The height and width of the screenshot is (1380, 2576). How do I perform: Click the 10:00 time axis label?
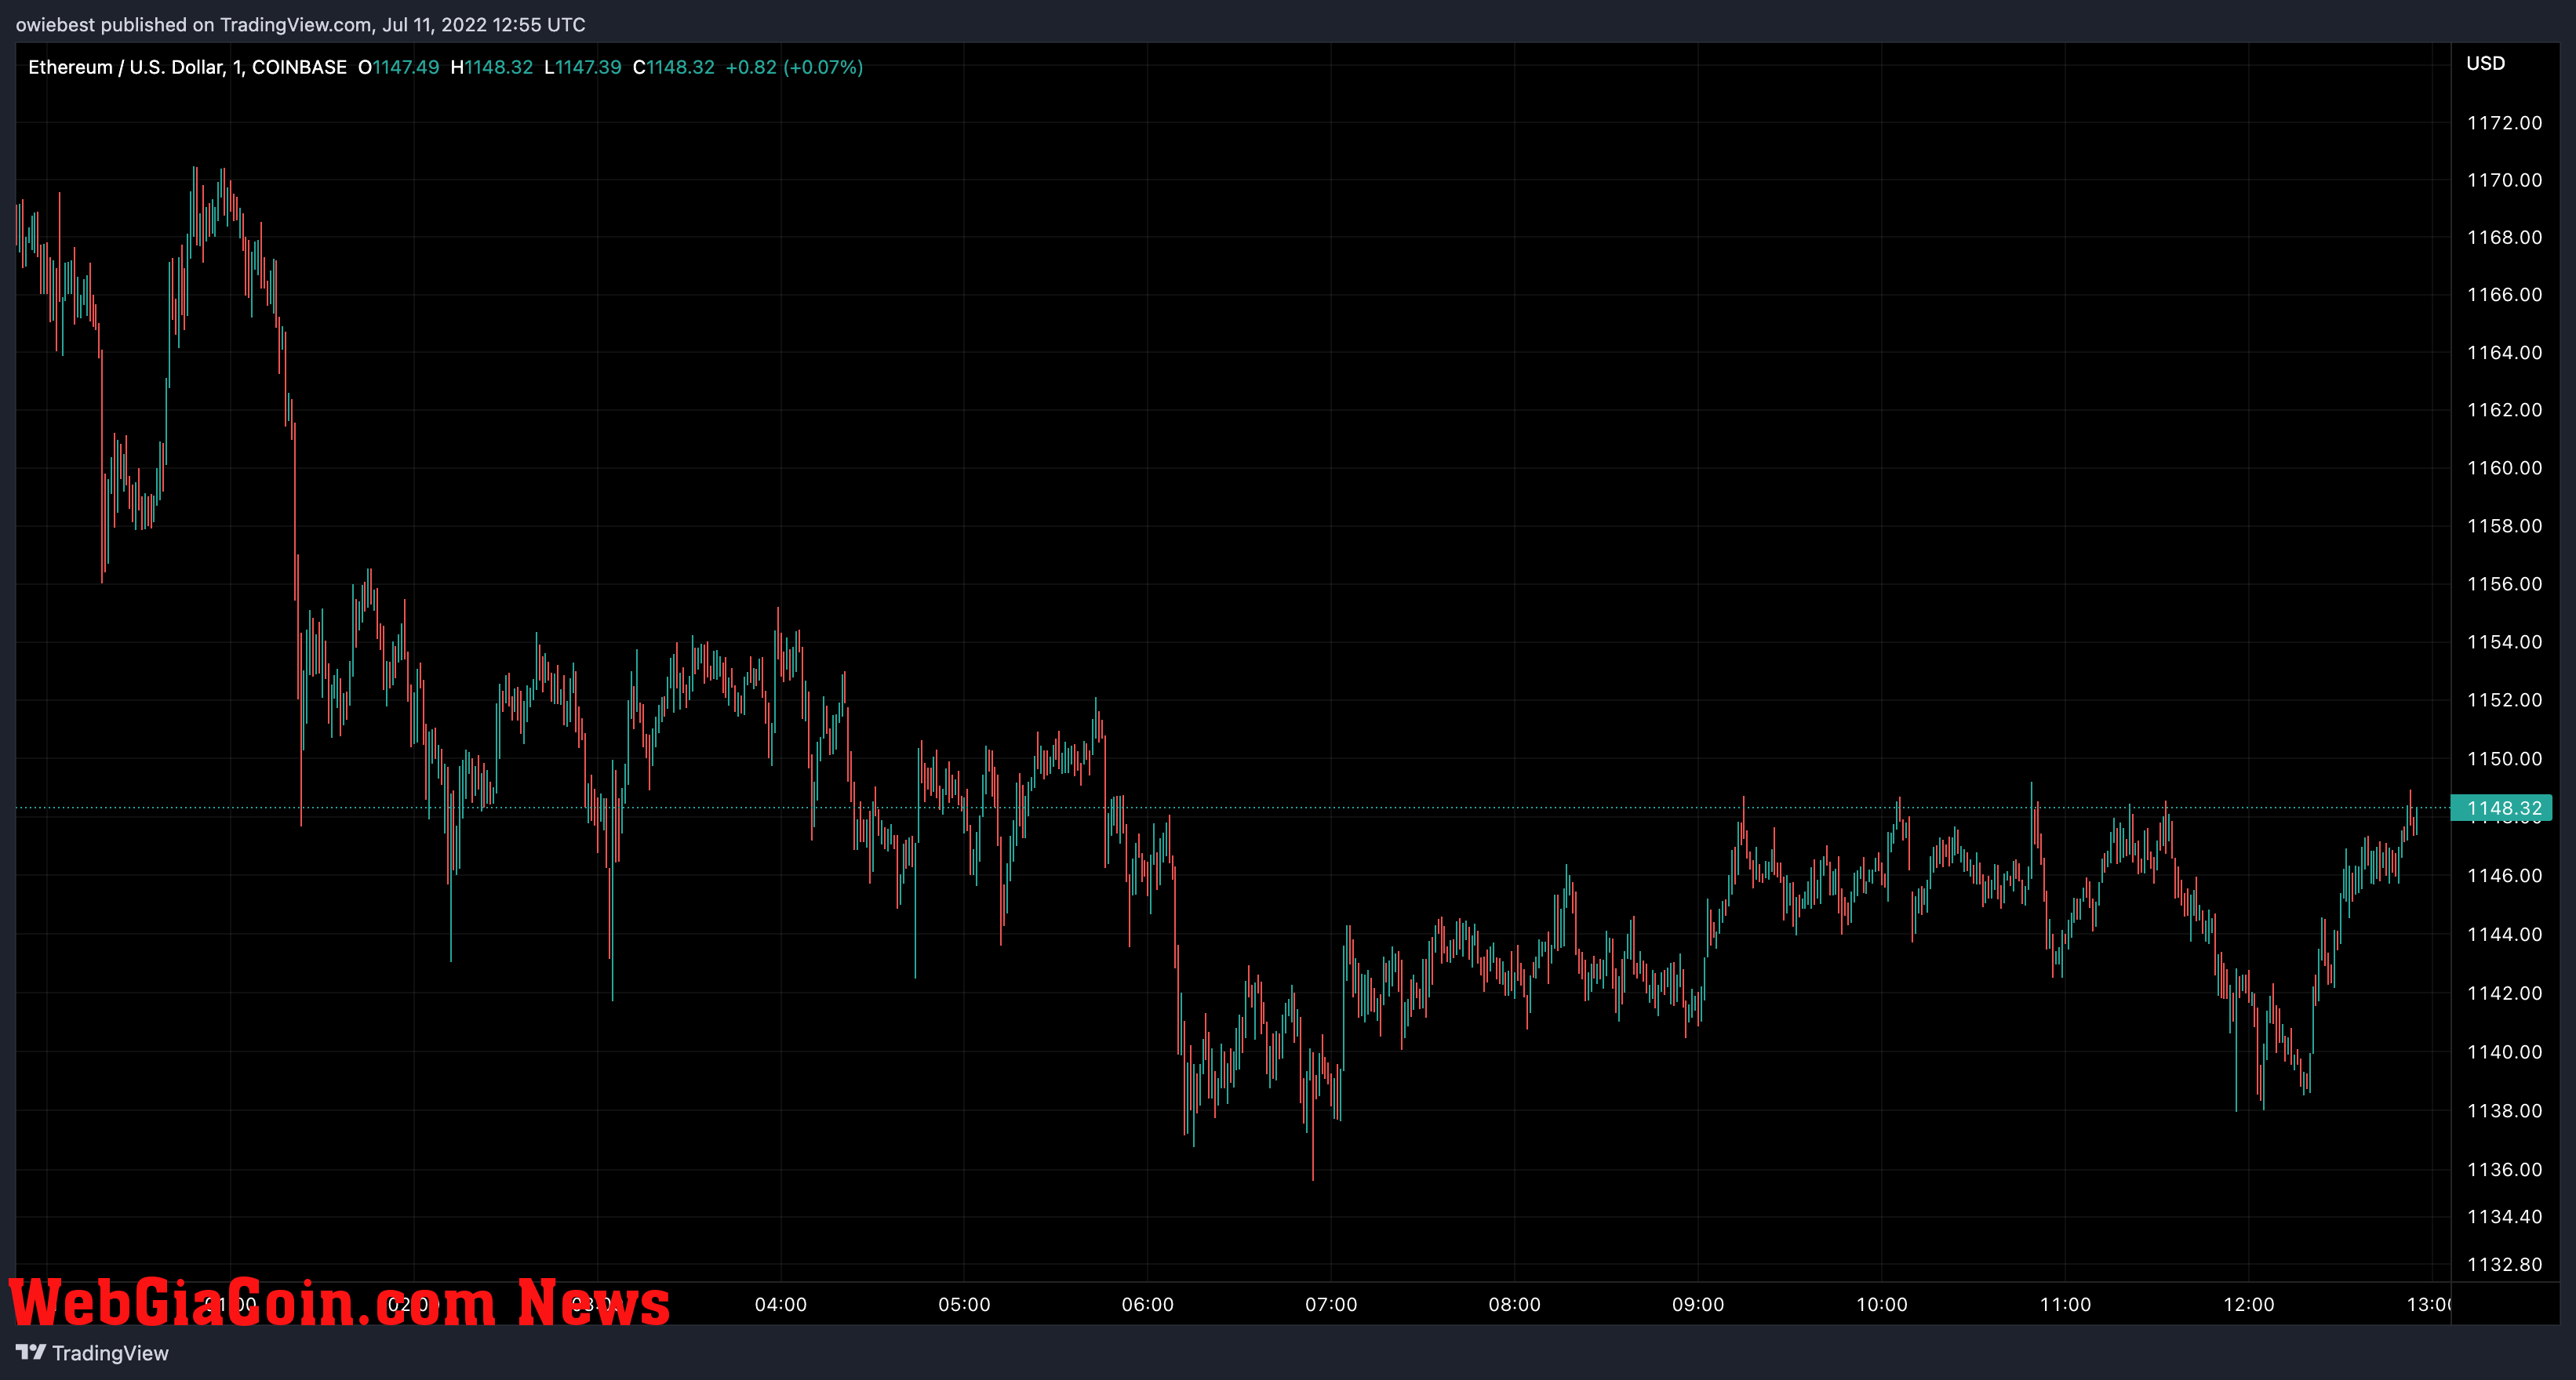coord(1882,1304)
